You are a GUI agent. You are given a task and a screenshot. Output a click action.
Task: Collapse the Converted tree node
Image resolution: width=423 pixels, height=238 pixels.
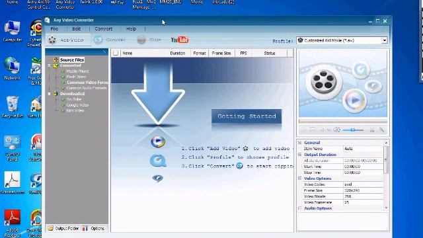pos(49,65)
